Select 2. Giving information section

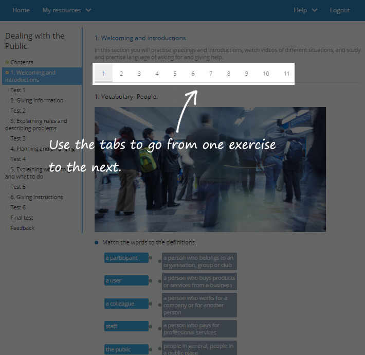coord(36,100)
